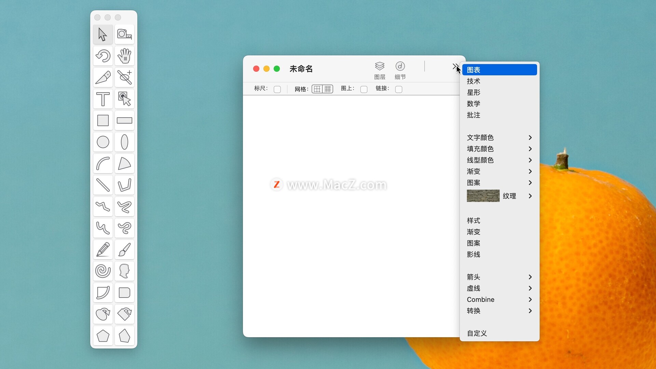
Task: Choose 图表 from the menu
Action: (x=500, y=70)
